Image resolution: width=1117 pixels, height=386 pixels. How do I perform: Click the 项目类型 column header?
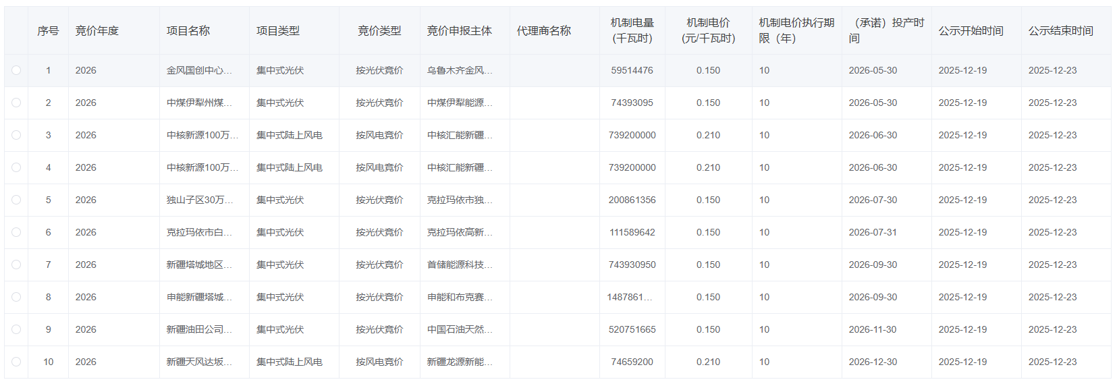[278, 31]
